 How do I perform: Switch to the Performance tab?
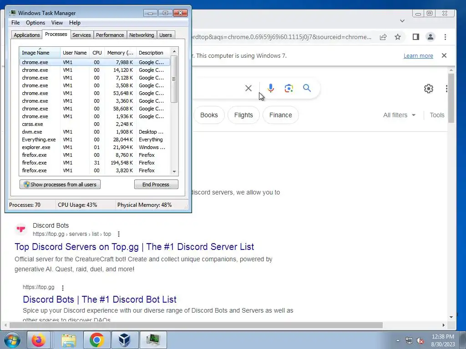[x=110, y=35]
